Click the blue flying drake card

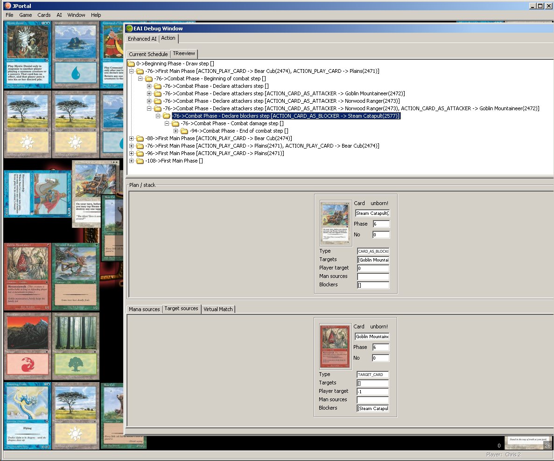coord(28,416)
